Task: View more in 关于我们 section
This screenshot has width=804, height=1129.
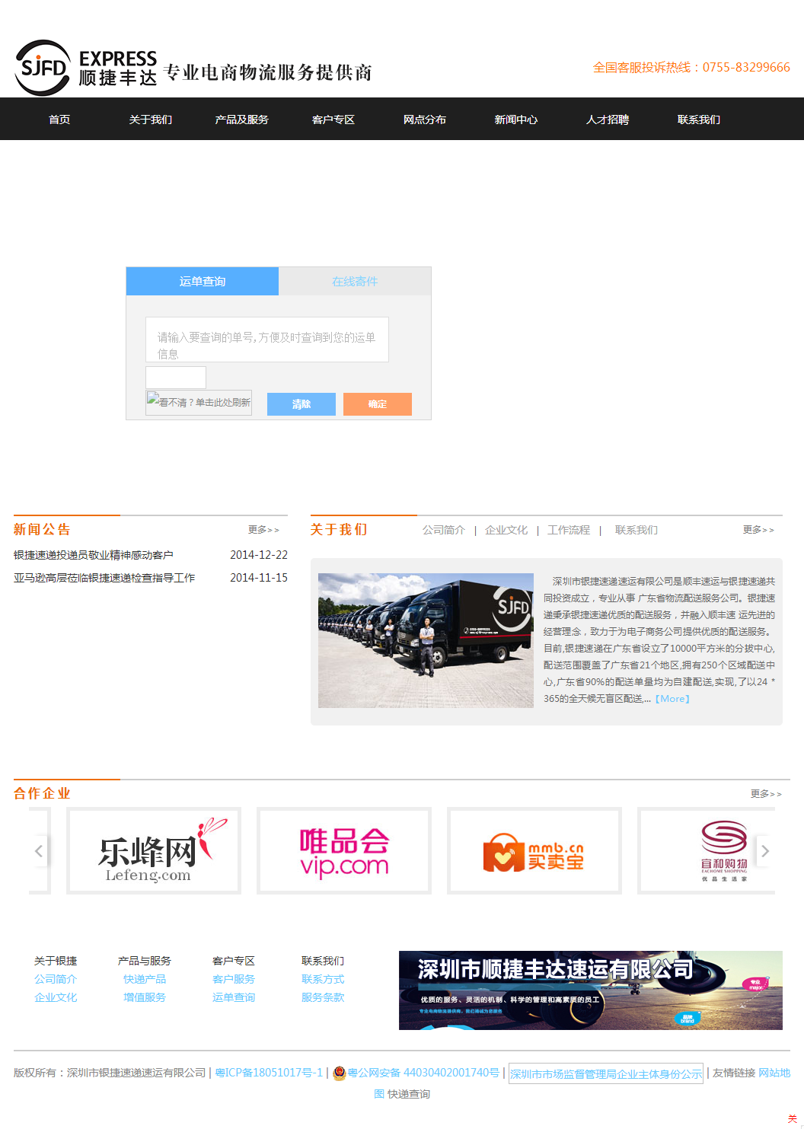Action: point(758,530)
